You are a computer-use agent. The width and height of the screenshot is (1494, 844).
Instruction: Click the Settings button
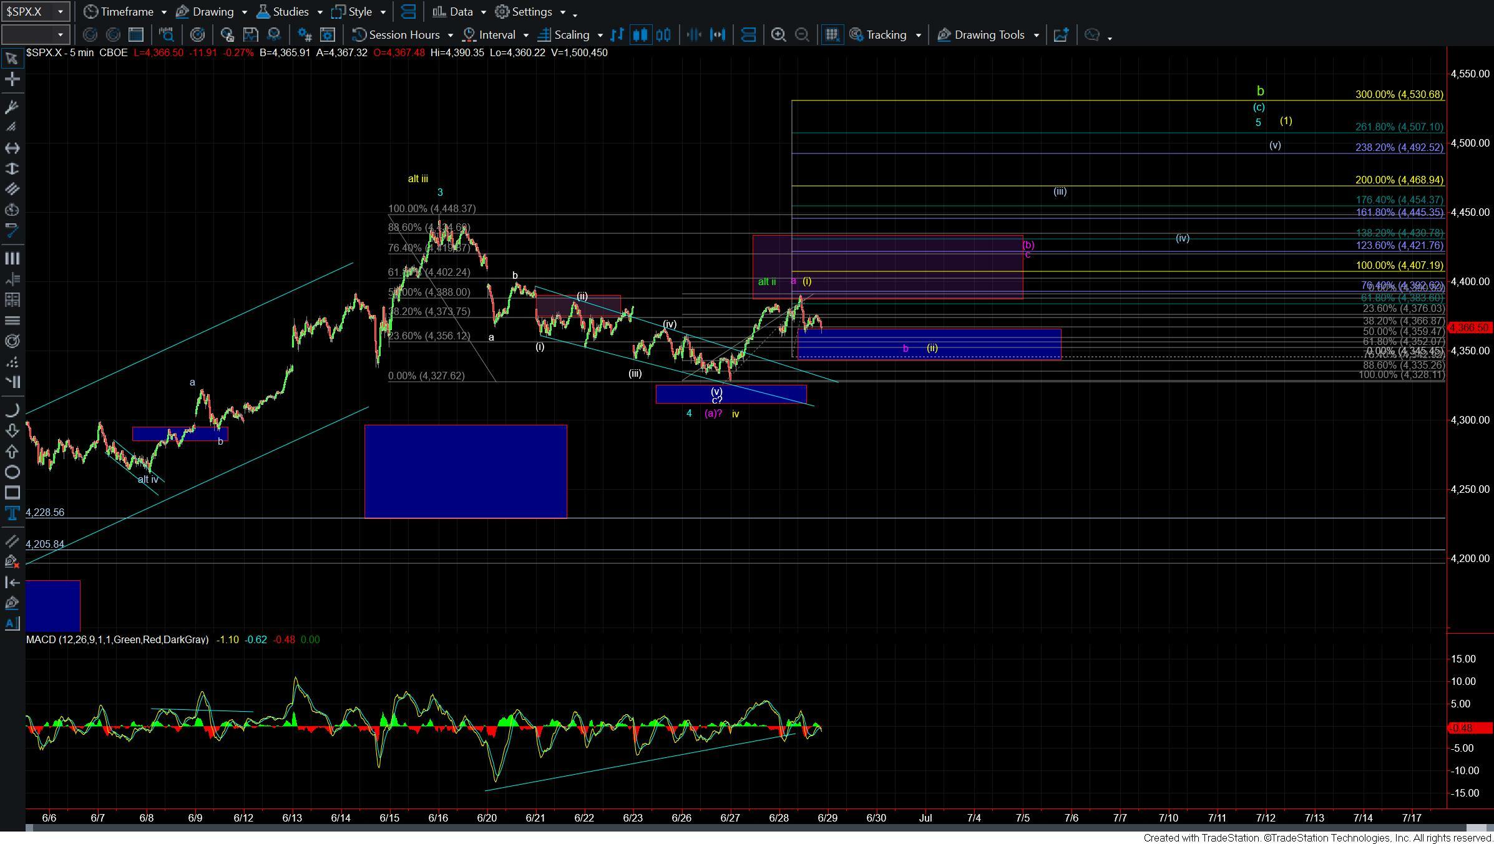point(530,12)
